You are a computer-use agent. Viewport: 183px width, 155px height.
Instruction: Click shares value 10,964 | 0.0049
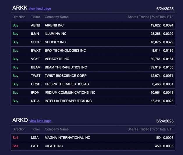click(162, 93)
